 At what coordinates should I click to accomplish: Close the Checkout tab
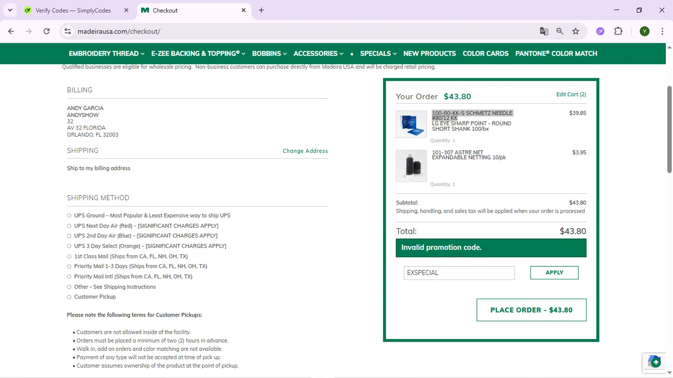244,10
